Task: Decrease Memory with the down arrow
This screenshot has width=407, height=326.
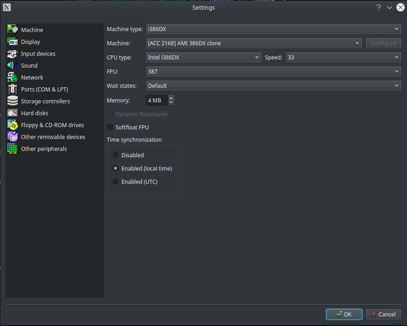Action: pos(171,102)
